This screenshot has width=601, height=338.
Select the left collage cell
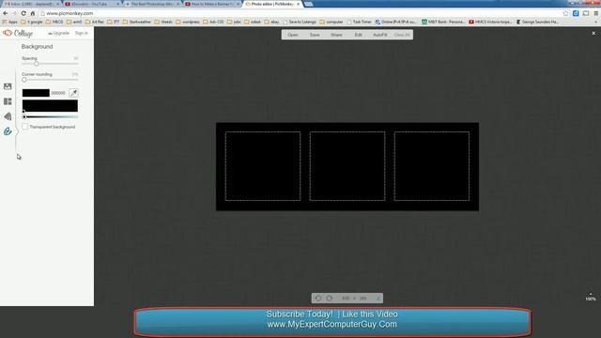[263, 166]
